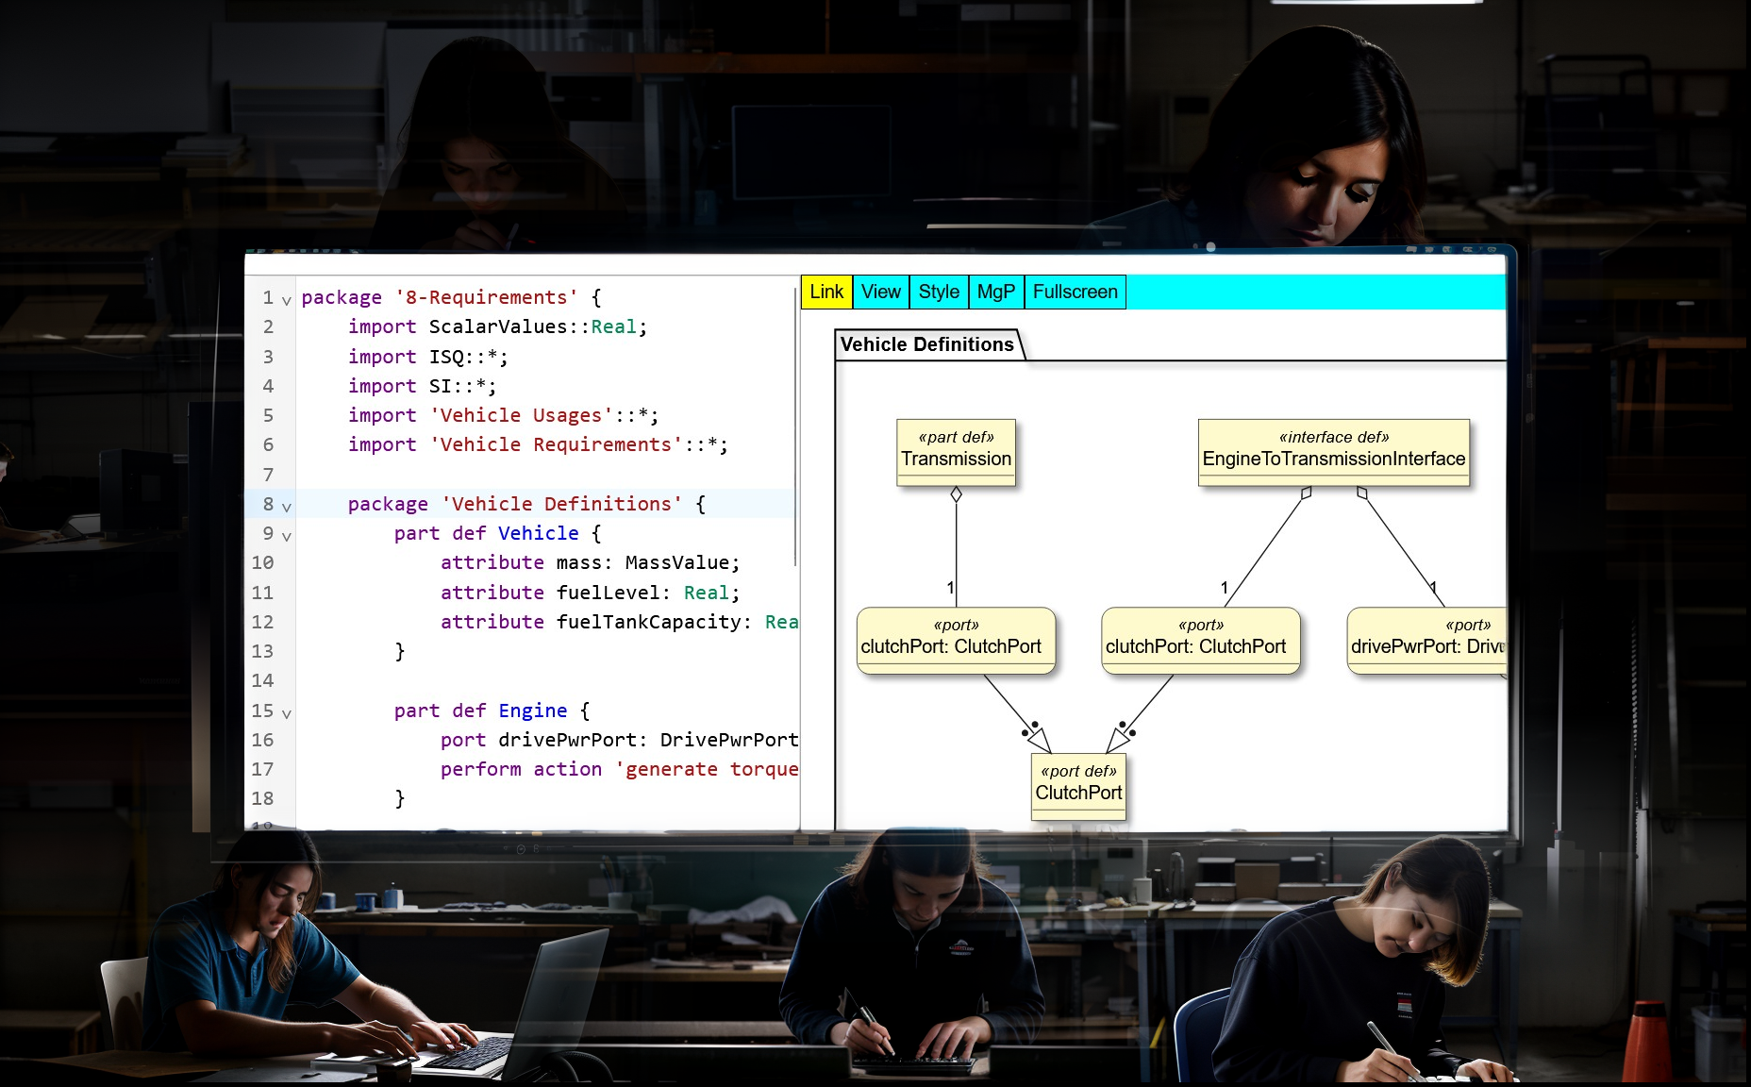Open the Style menu
Image resolution: width=1751 pixels, height=1087 pixels.
coord(939,292)
